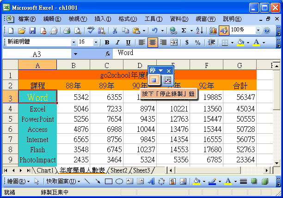Screen dimensions: 283x198
Task: Insert a Text Box from drawing toolbar
Action: point(130,181)
